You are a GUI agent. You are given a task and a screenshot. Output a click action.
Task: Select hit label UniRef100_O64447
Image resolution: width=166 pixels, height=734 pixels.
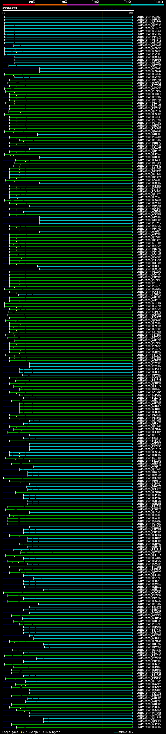(149, 74)
